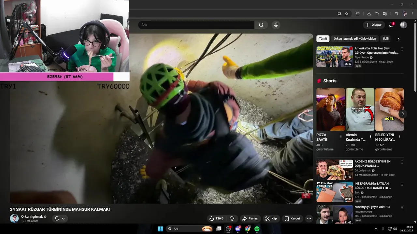The height and width of the screenshot is (234, 417).
Task: Click the translate page icon
Action: pyautogui.click(x=385, y=14)
